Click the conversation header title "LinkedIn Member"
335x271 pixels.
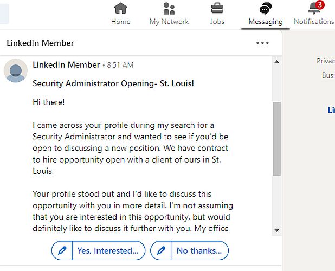(40, 43)
